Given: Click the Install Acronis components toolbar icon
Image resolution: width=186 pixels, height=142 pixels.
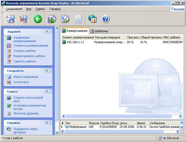Looking at the screenshot, I should click(x=65, y=19).
